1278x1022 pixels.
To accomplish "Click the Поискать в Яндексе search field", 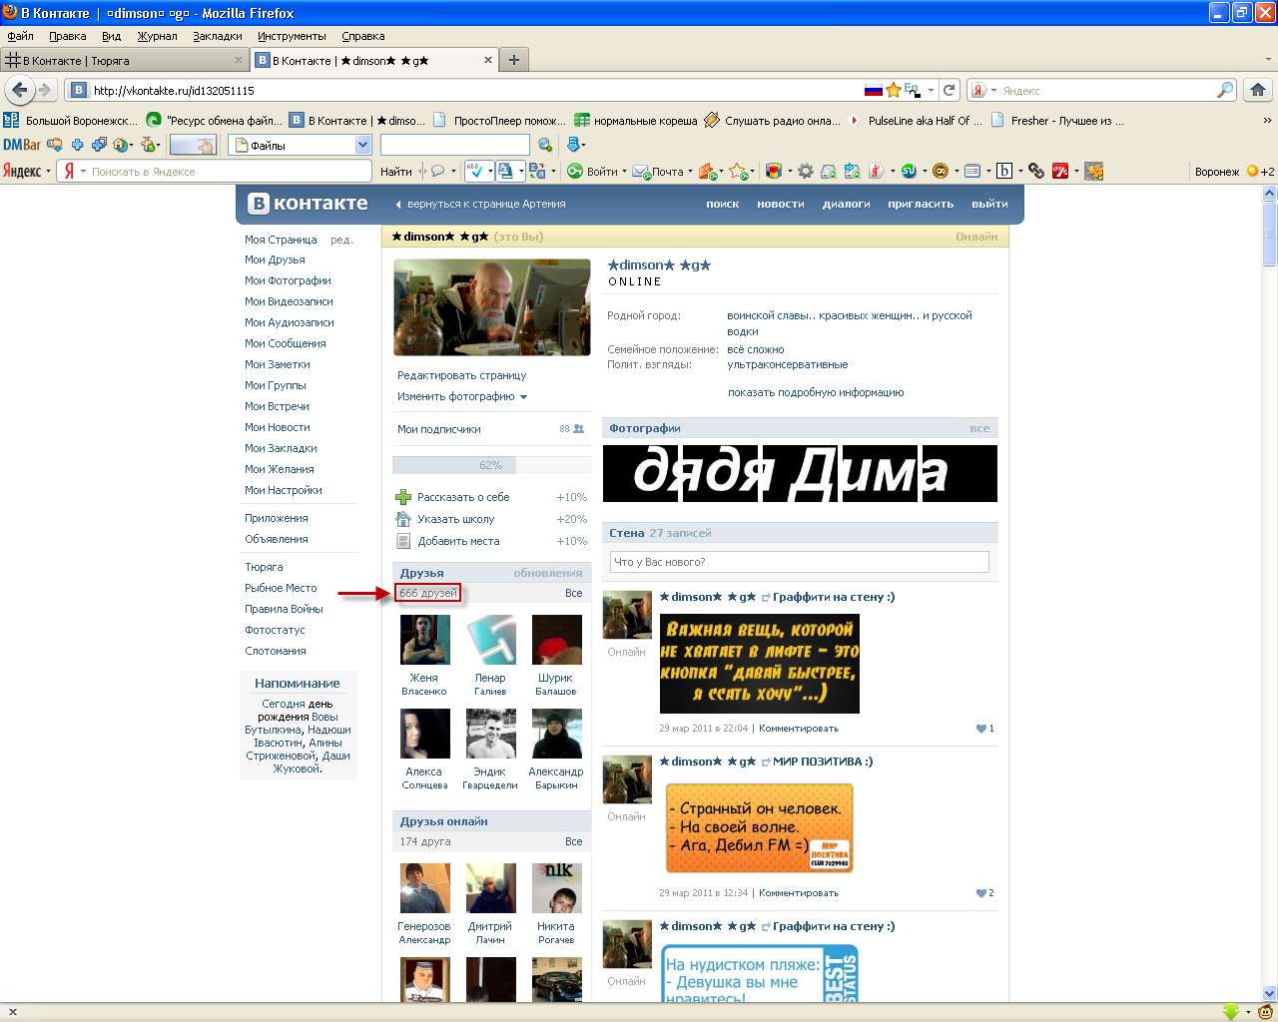I will pyautogui.click(x=230, y=171).
